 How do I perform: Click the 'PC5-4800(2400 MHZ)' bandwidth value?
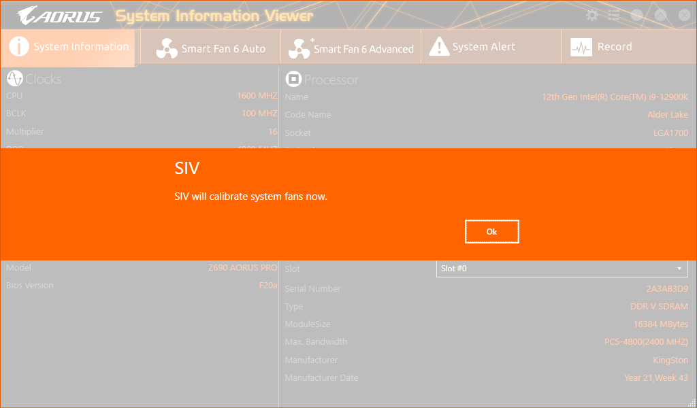(646, 342)
